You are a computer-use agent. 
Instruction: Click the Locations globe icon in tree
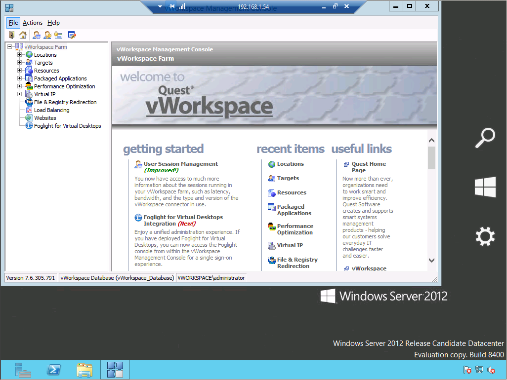coord(29,55)
